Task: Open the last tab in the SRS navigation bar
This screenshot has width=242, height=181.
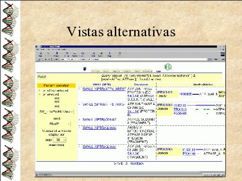Action: (147, 71)
